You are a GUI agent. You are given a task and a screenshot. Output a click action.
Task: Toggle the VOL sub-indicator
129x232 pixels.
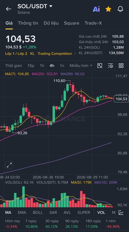[x=101, y=213]
